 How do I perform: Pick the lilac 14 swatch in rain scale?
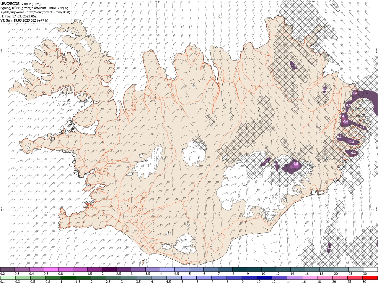tap(294, 278)
